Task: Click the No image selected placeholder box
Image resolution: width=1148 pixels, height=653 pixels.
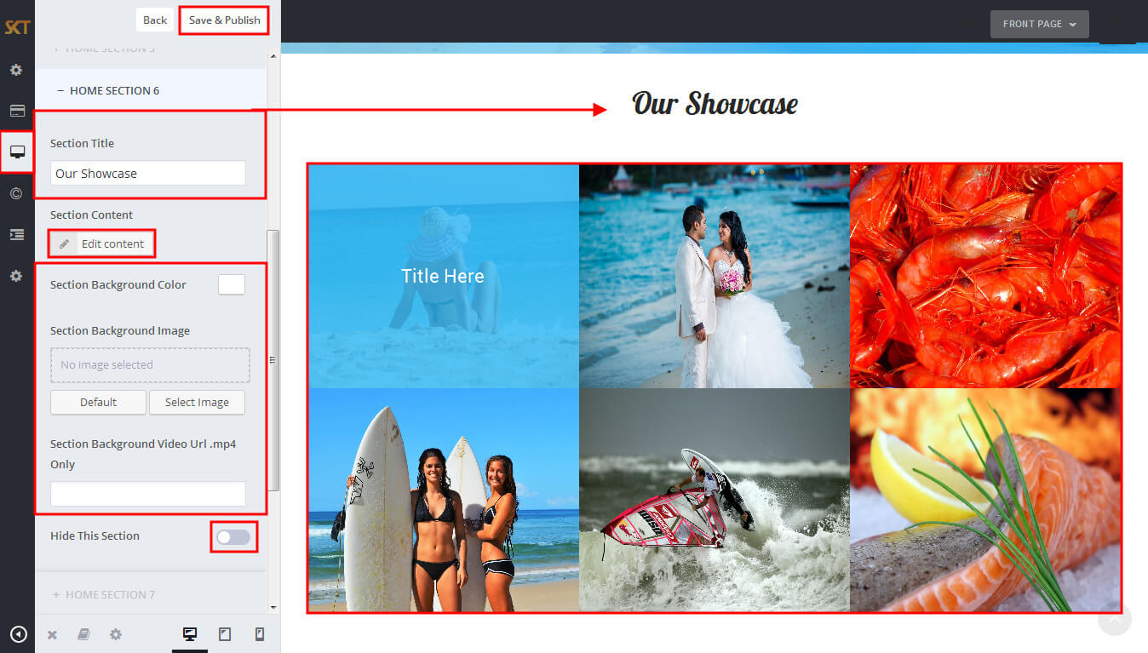Action: click(150, 364)
